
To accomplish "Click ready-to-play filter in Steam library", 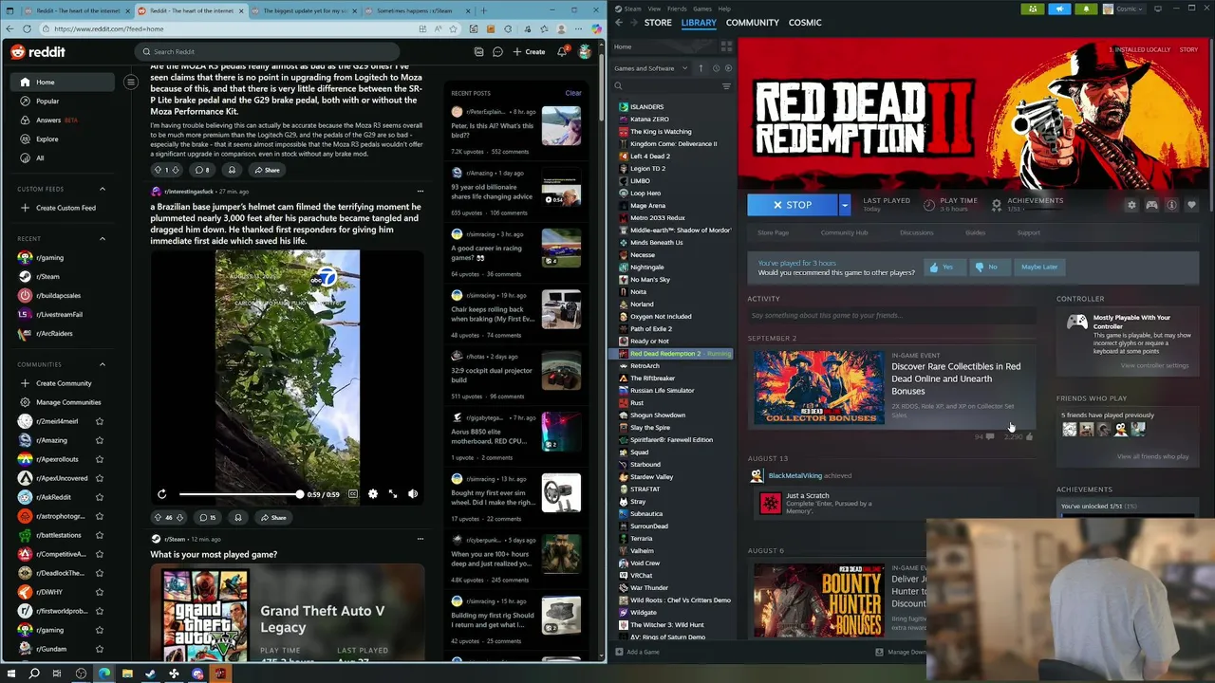I will (x=728, y=68).
